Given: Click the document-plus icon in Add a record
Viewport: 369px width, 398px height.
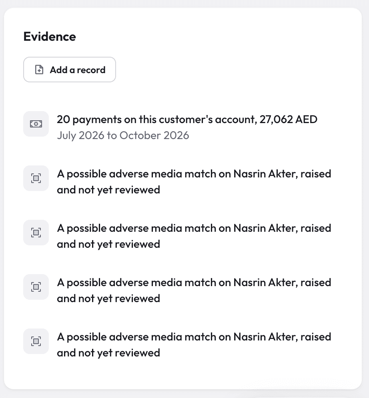Looking at the screenshot, I should click(39, 70).
